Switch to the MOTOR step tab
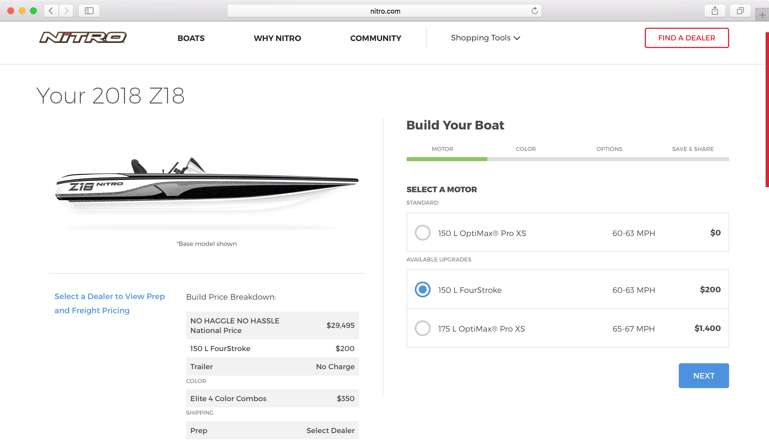The height and width of the screenshot is (441, 769). coord(442,149)
